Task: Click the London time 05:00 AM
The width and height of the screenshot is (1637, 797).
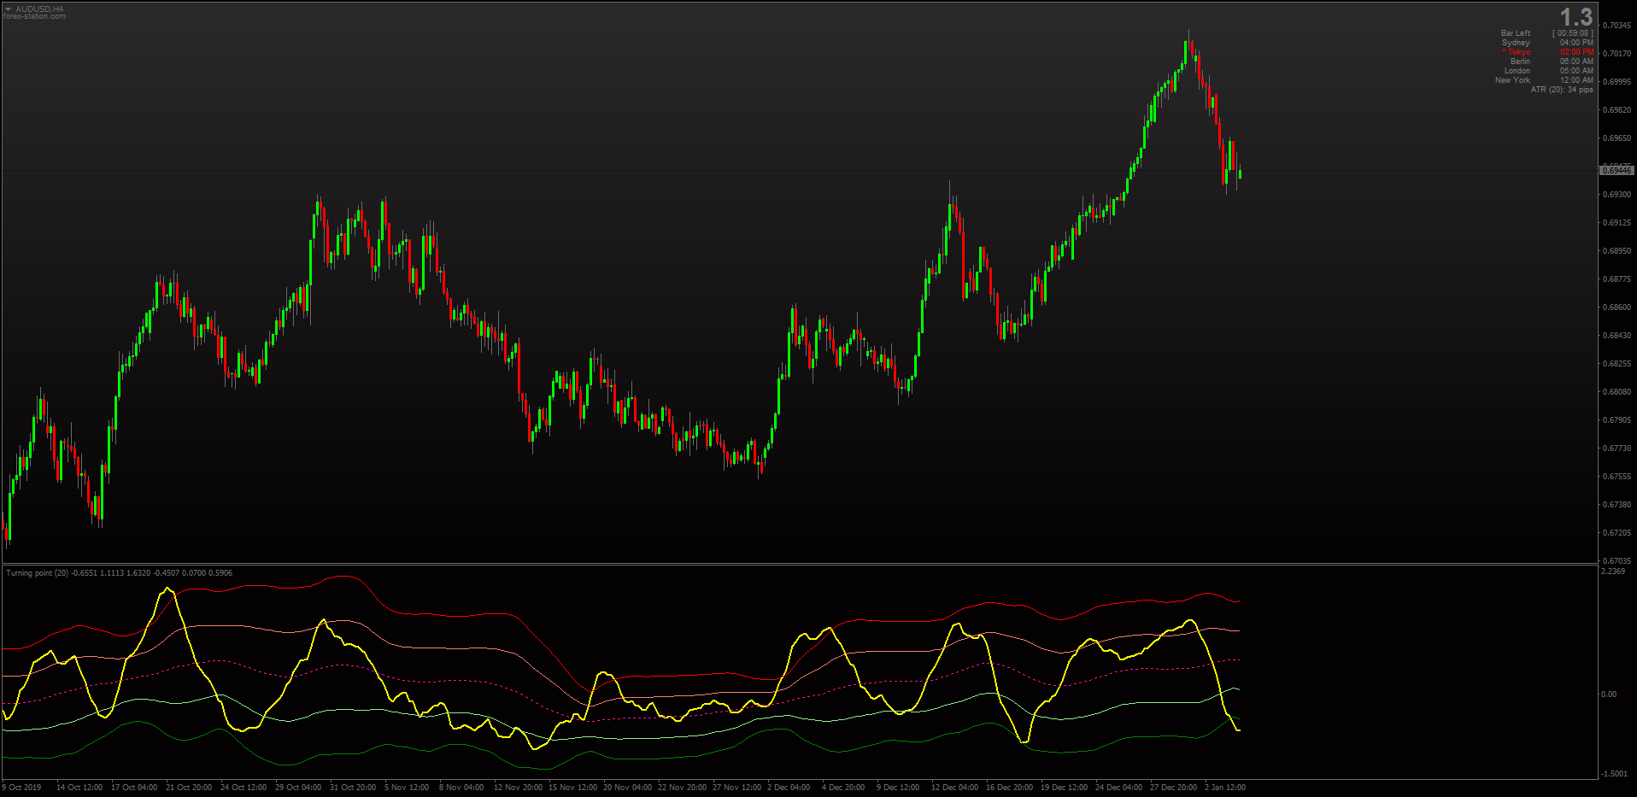Action: point(1576,71)
